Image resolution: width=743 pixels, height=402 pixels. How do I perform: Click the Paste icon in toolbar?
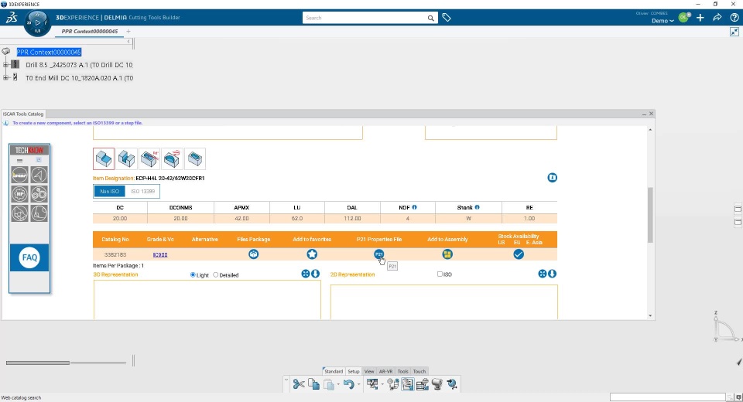[x=329, y=384]
